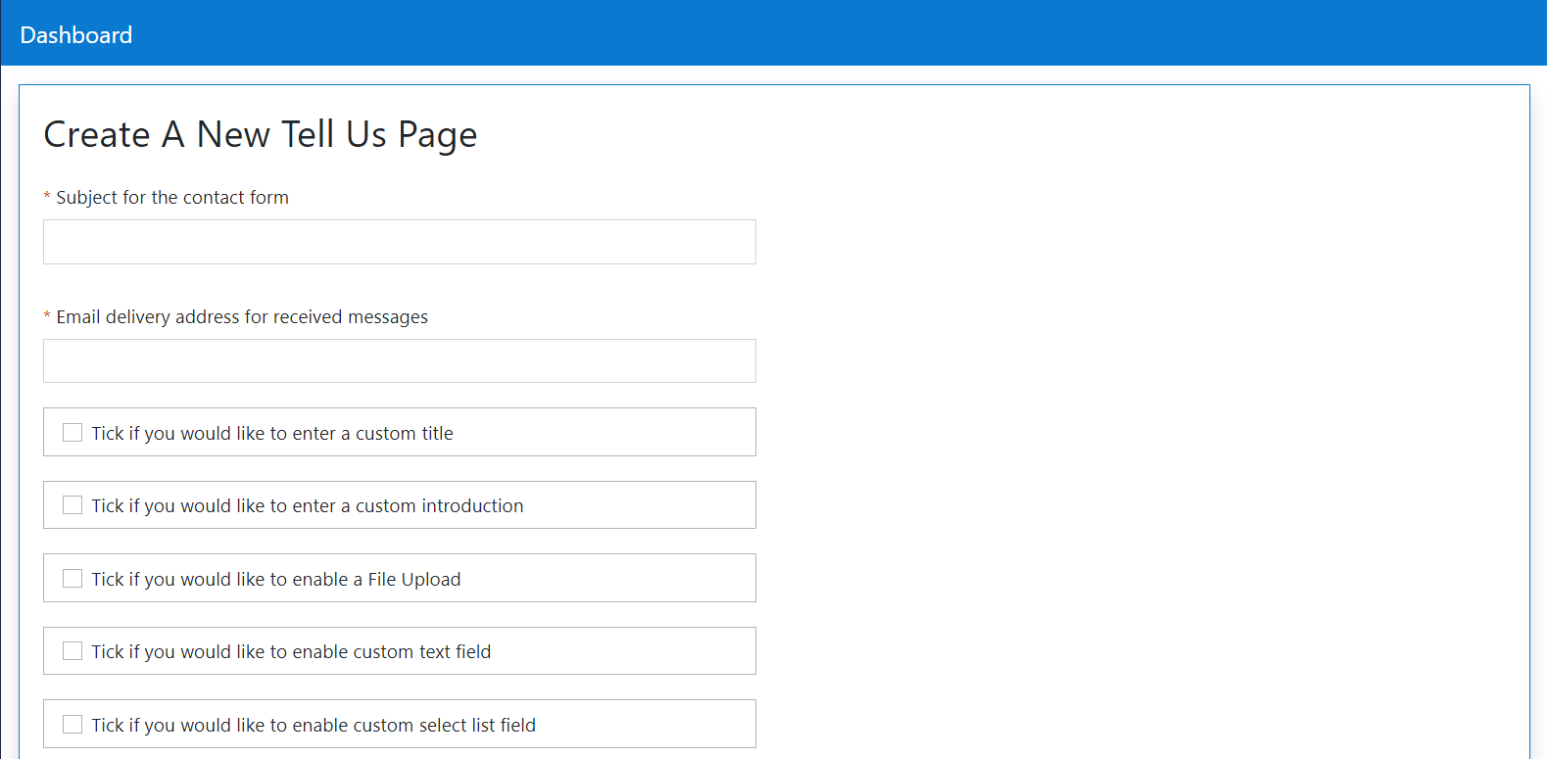The width and height of the screenshot is (1547, 759).
Task: Toggle the custom text field checkbox
Action: tap(73, 651)
